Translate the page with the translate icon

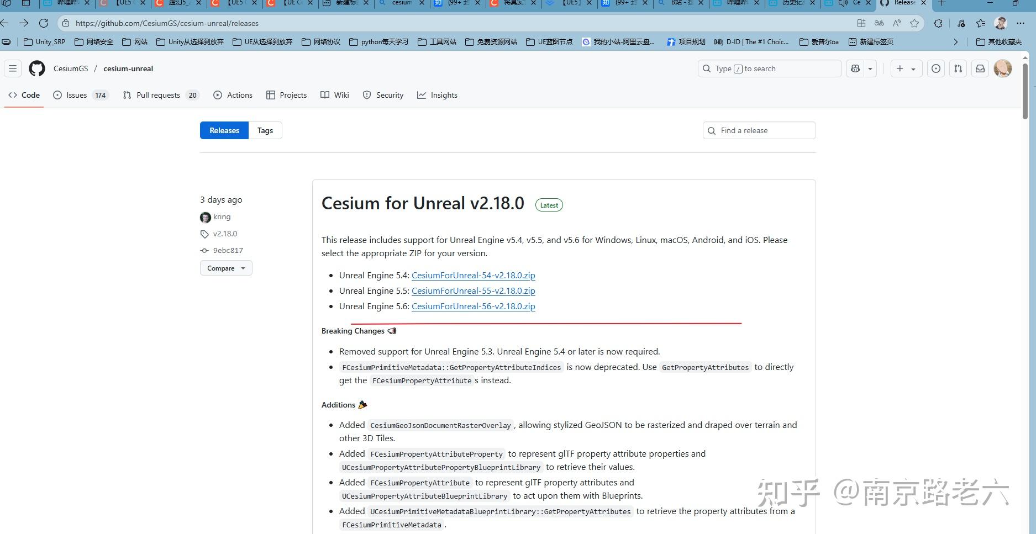click(x=879, y=23)
